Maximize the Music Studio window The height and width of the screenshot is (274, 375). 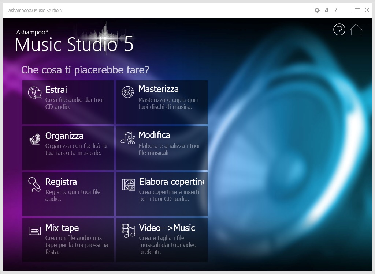(x=357, y=10)
